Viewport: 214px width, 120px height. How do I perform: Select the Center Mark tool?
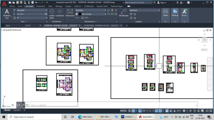point(52,14)
